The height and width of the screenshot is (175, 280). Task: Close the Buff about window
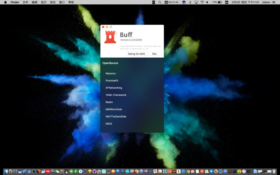(x=103, y=27)
